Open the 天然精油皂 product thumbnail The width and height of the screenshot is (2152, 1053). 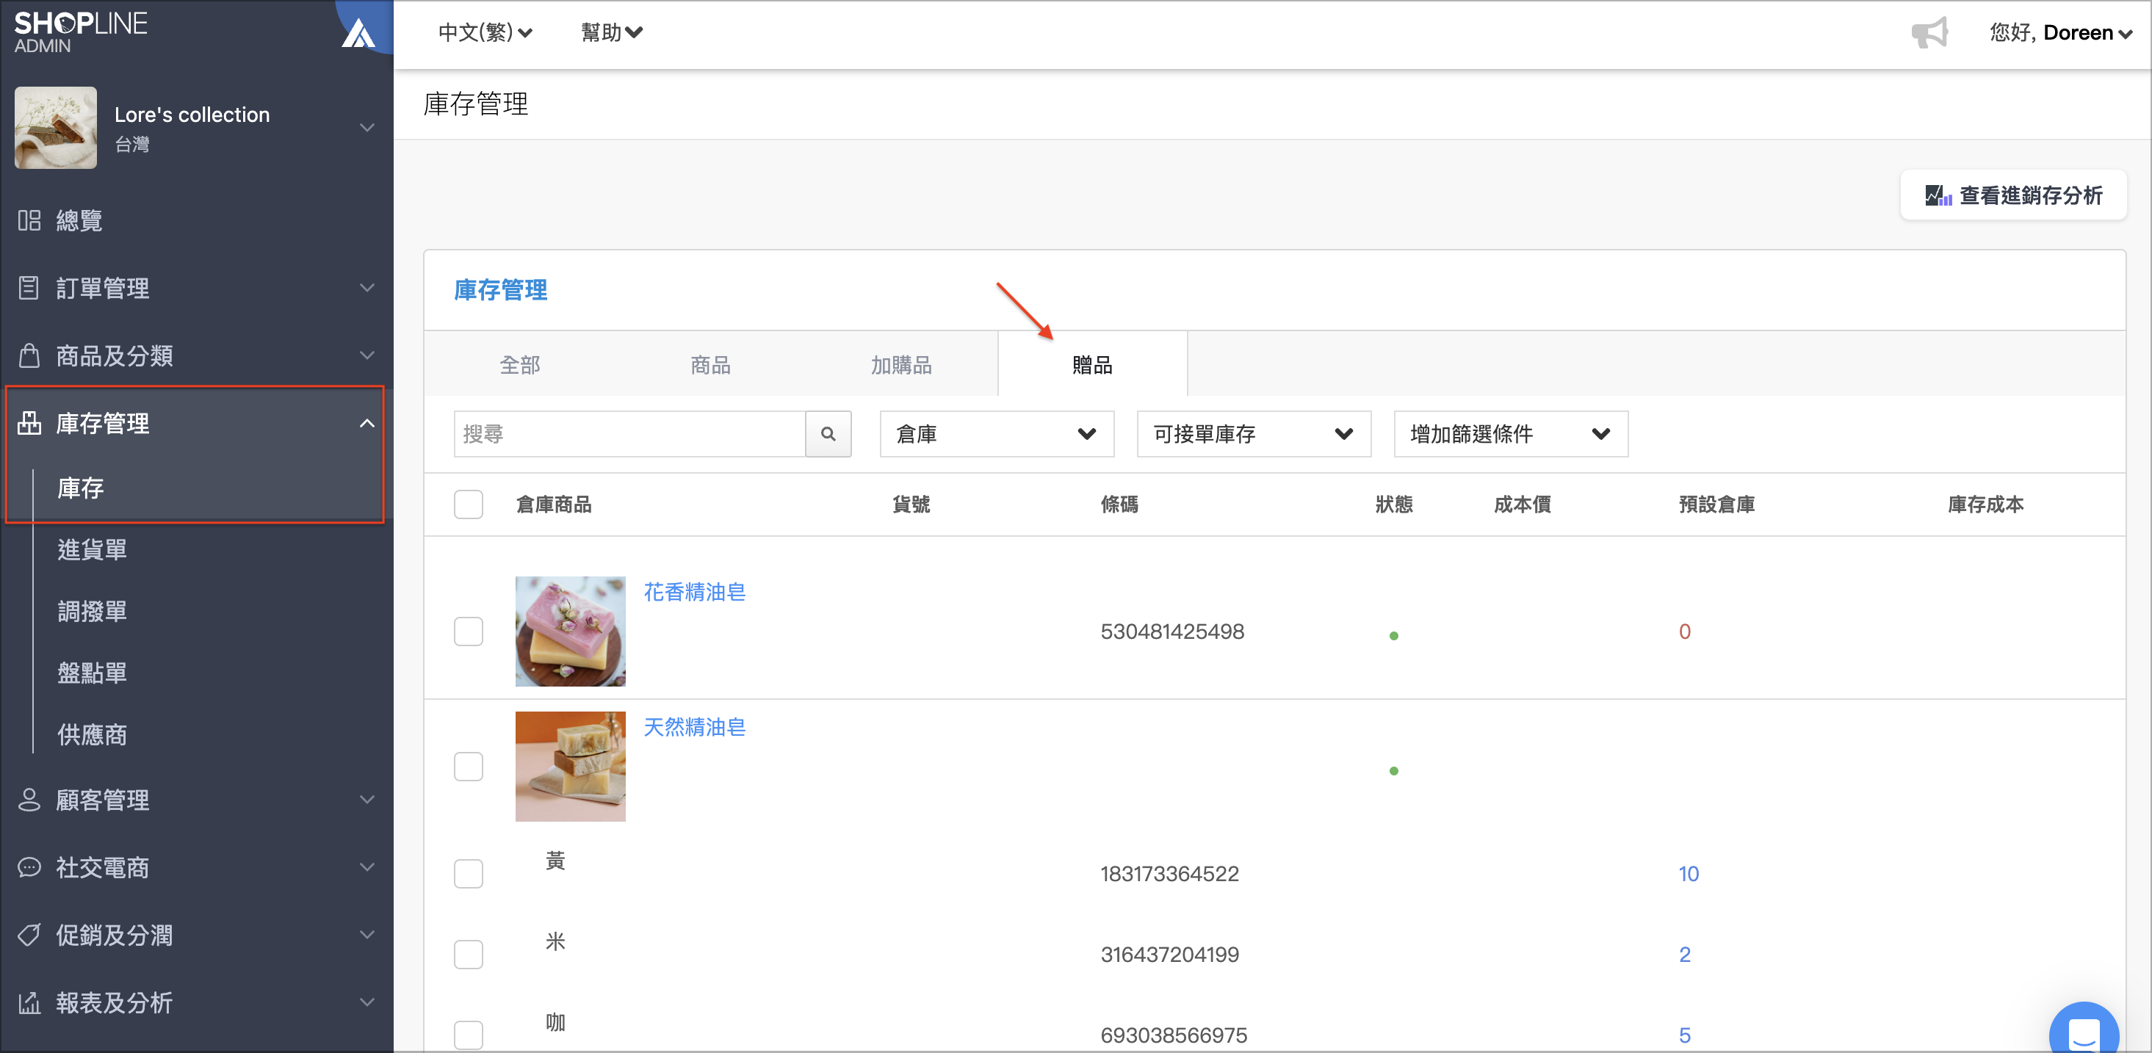[570, 767]
